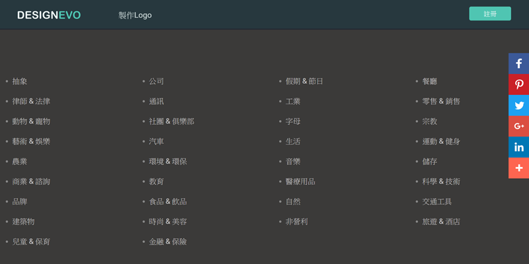Open the 汽車 category
The width and height of the screenshot is (529, 264).
tap(157, 142)
